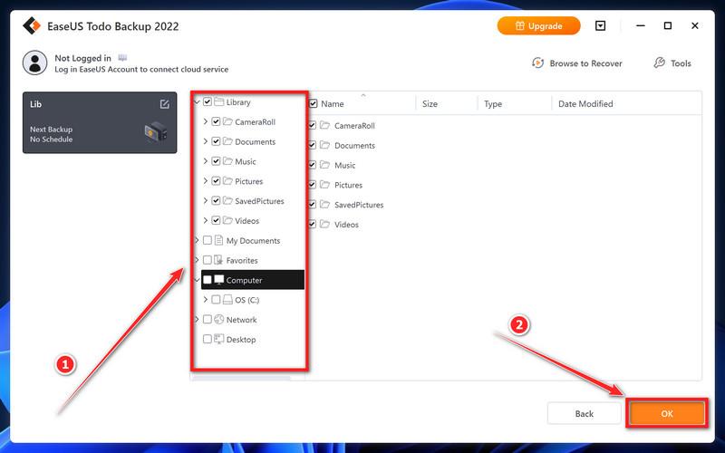
Task: Sort by the Name column header
Action: click(x=333, y=104)
